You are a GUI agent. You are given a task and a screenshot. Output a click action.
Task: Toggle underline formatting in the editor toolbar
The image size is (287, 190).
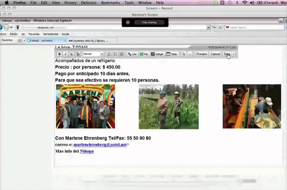point(71,54)
